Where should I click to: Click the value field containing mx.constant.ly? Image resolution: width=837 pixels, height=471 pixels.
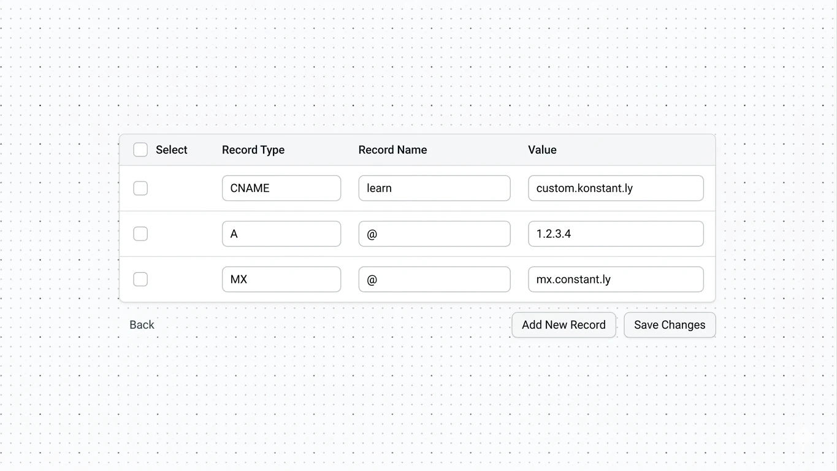pos(615,279)
